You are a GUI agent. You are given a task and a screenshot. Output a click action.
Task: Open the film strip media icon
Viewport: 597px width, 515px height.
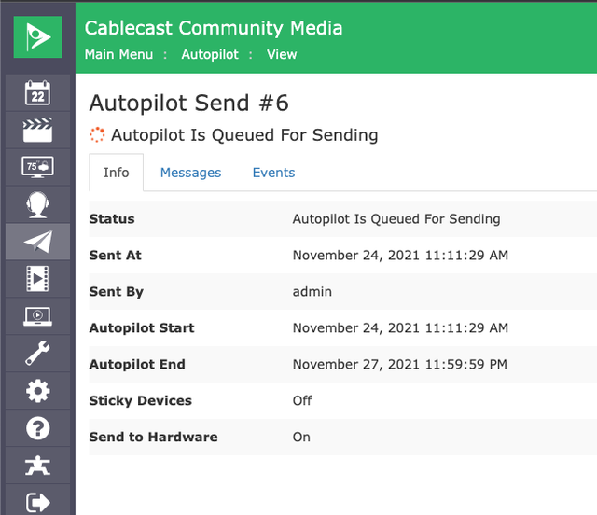(x=37, y=278)
